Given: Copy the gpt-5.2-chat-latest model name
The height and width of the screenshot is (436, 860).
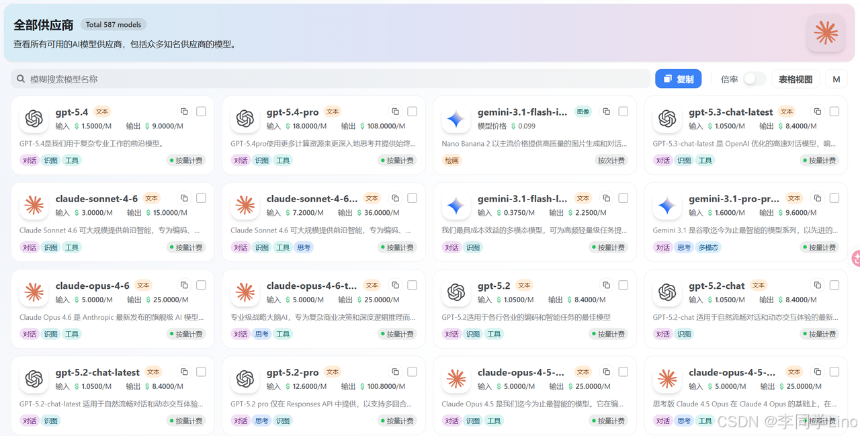Looking at the screenshot, I should click(x=184, y=372).
